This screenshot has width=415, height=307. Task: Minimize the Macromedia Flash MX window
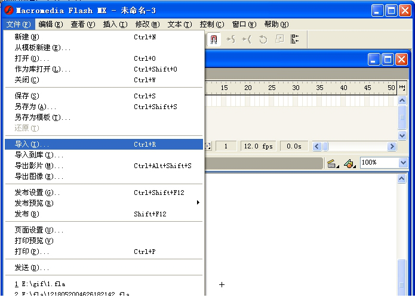(x=377, y=11)
